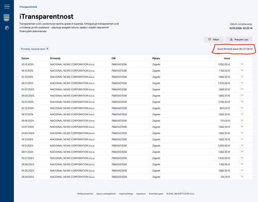Viewport: 258px width, 202px height.
Task: Select the date 26.05.2023.
Action: point(28,171)
